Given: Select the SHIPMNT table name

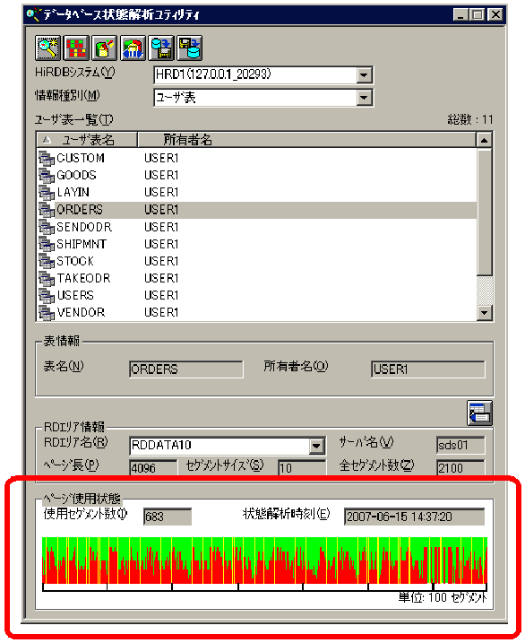Looking at the screenshot, I should click(82, 245).
